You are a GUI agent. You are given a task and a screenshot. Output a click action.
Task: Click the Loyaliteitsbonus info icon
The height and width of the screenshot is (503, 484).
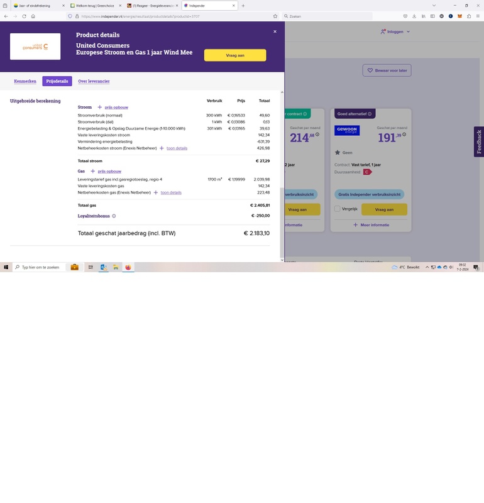click(x=114, y=216)
